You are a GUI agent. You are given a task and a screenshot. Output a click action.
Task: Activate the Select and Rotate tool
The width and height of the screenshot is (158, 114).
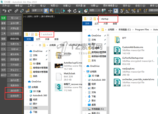(75, 11)
